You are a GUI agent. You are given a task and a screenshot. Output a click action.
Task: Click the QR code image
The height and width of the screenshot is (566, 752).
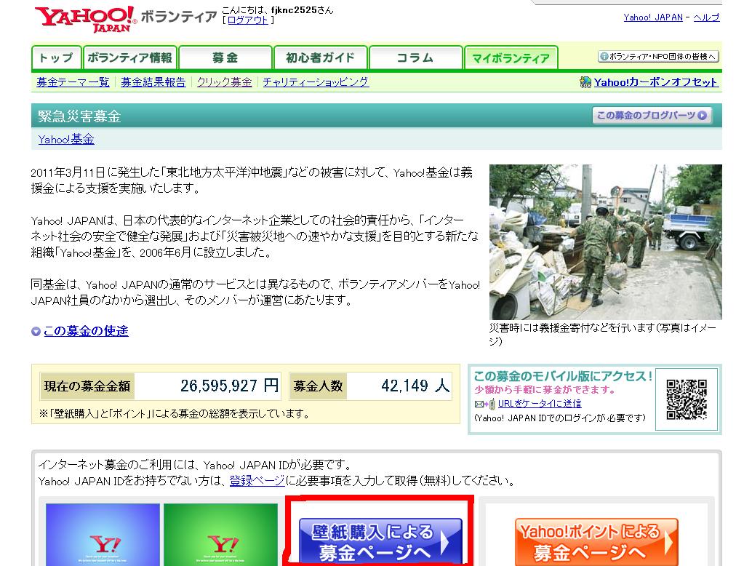[x=687, y=399]
